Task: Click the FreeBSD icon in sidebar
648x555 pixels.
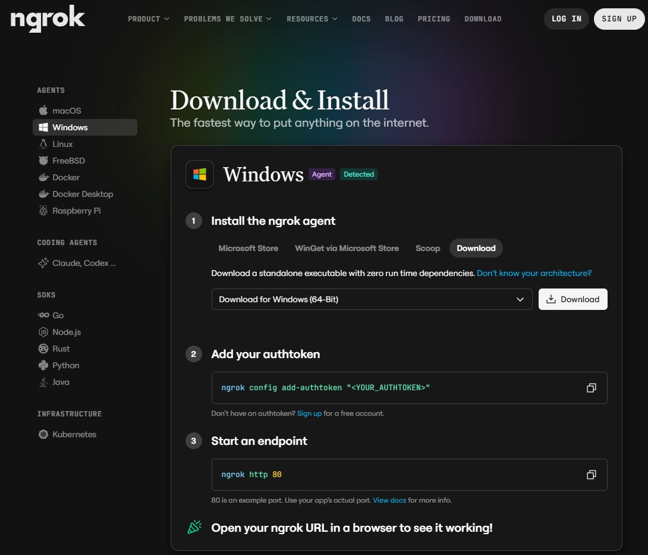Action: pos(43,161)
